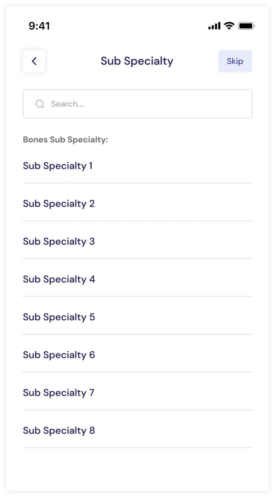The height and width of the screenshot is (497, 275).
Task: Select Sub Specialty 7
Action: (58, 392)
